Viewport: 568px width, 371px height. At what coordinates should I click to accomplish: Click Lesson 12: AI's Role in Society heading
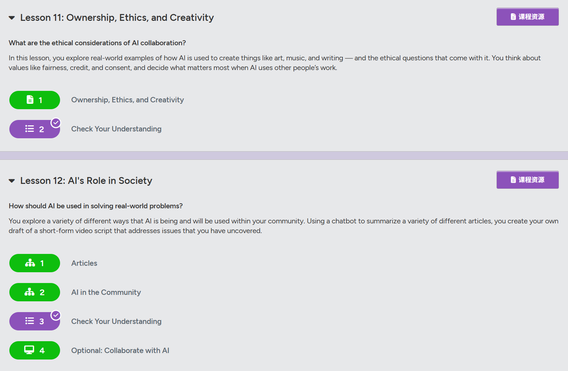(86, 181)
